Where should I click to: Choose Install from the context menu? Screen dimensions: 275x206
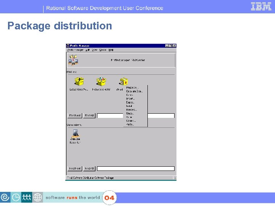[129, 106]
